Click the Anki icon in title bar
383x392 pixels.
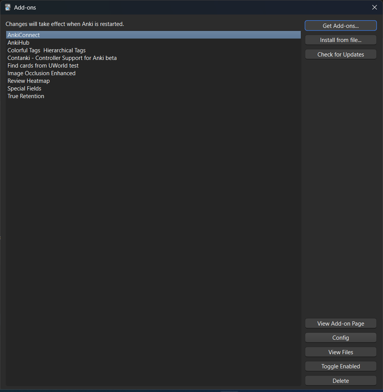tap(8, 8)
